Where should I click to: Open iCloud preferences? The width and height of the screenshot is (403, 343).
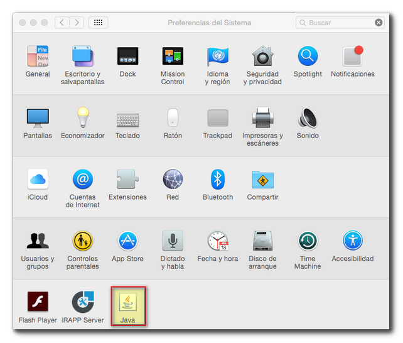pos(38,180)
